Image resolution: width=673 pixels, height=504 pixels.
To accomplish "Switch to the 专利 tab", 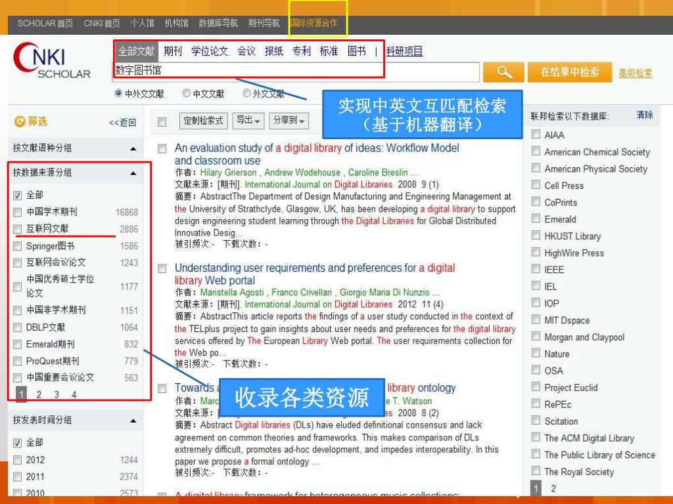I will coord(301,51).
